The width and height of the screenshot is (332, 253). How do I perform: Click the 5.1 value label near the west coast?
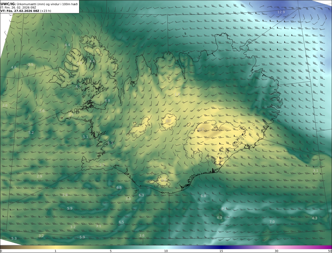coord(86,137)
